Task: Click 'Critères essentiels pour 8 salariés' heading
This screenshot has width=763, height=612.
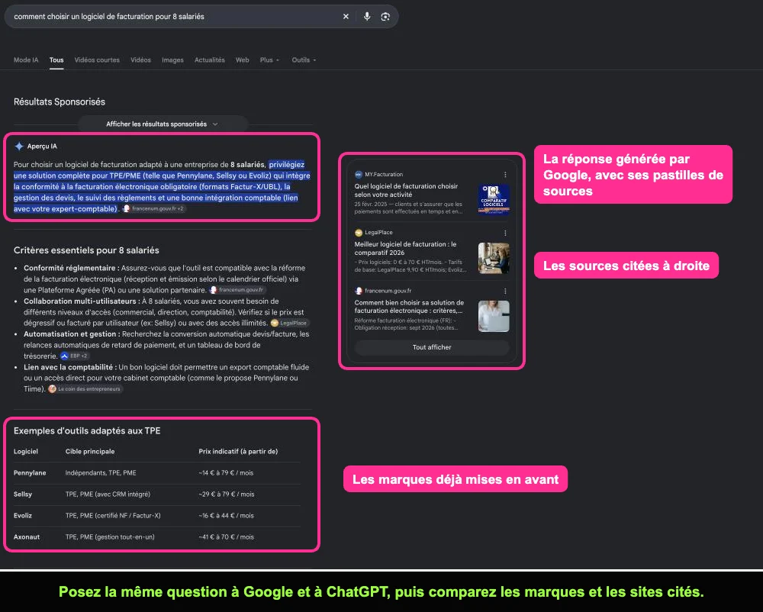Action: [x=86, y=250]
